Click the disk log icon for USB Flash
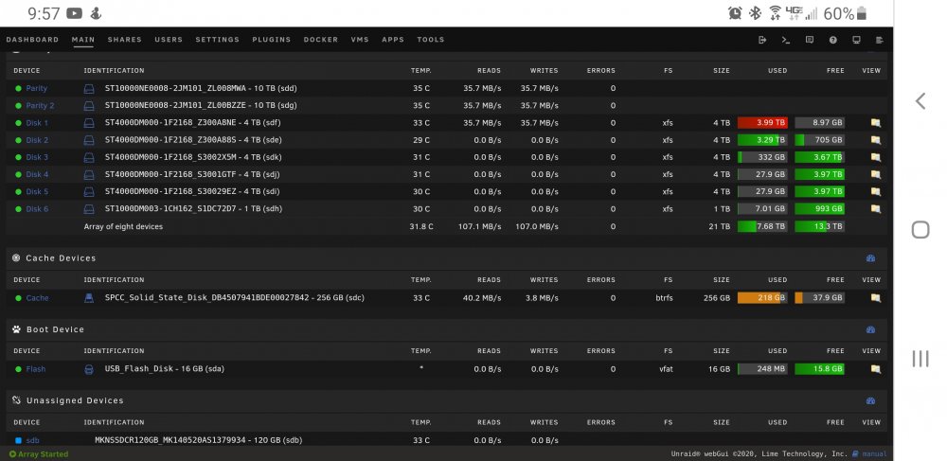The height and width of the screenshot is (461, 947). [89, 369]
